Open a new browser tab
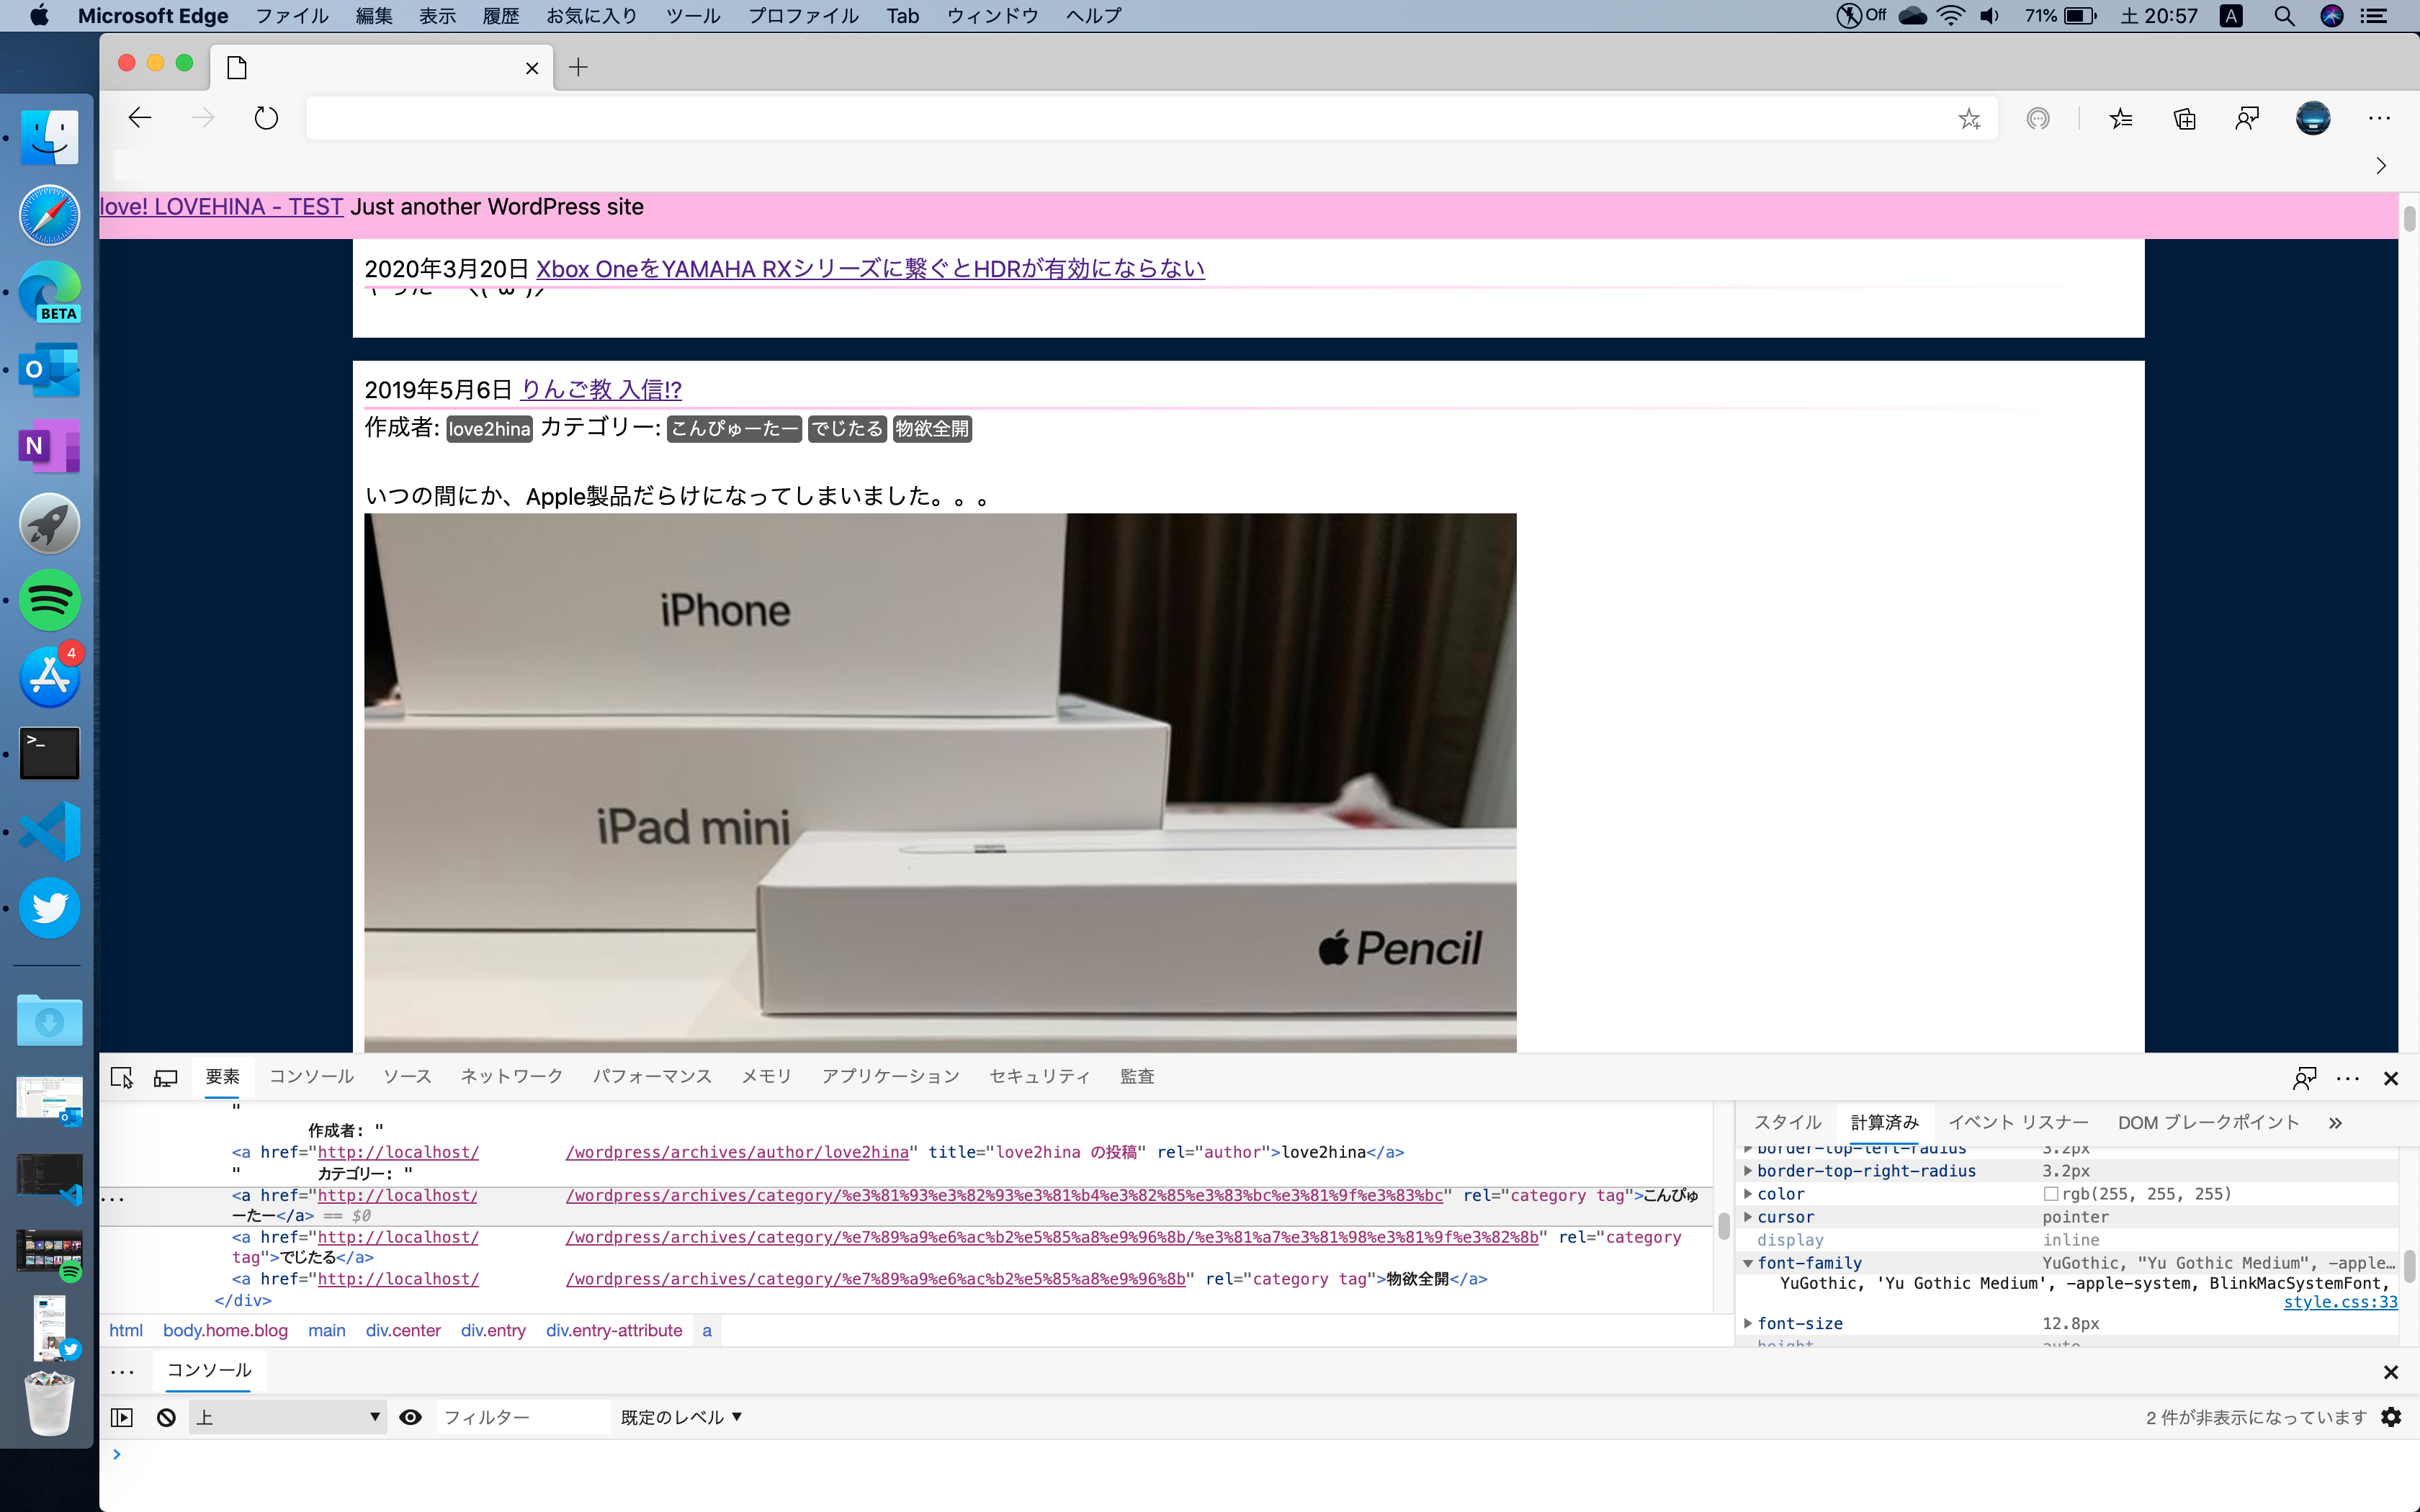This screenshot has height=1512, width=2420. point(578,67)
